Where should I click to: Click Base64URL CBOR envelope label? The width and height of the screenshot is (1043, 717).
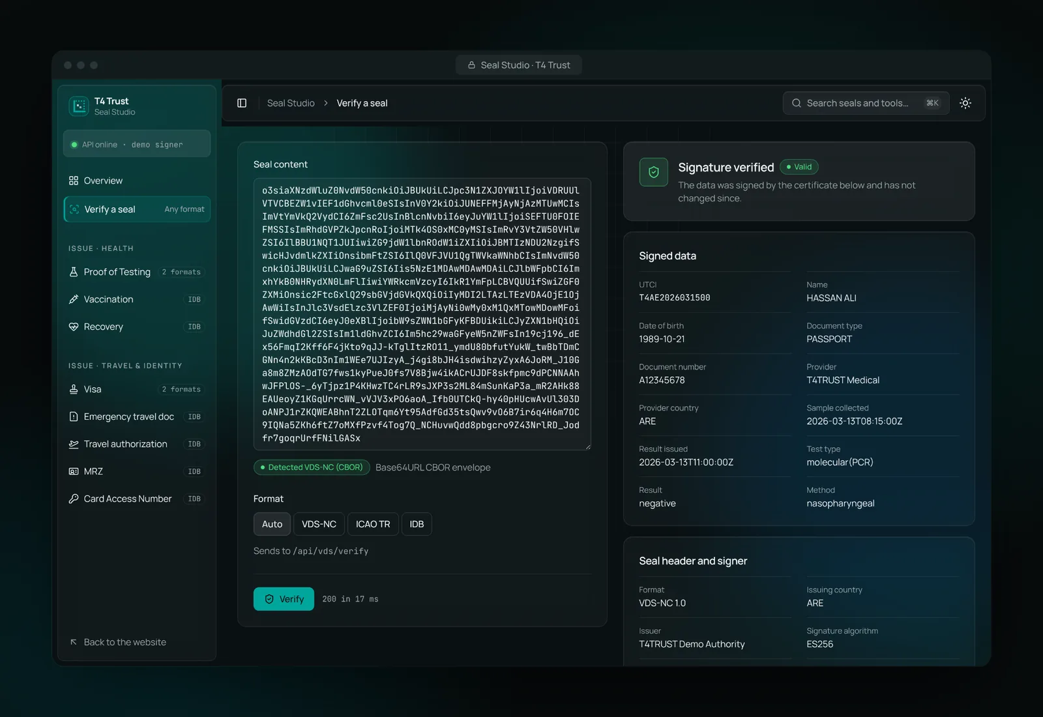(x=433, y=467)
